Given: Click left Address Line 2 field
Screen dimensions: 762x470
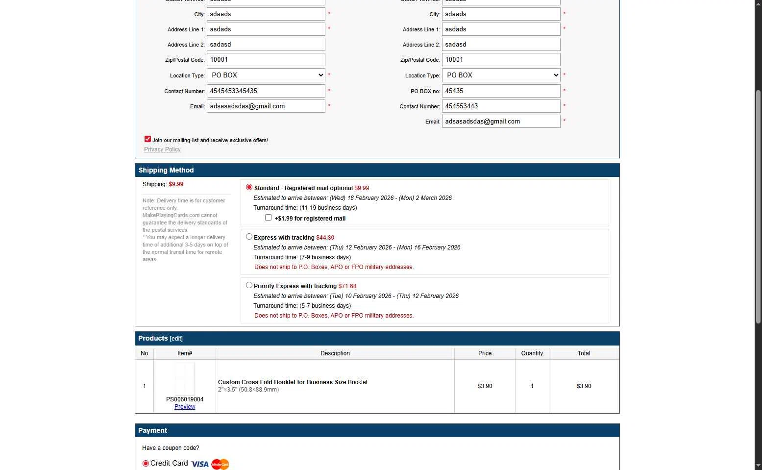Looking at the screenshot, I should (266, 45).
